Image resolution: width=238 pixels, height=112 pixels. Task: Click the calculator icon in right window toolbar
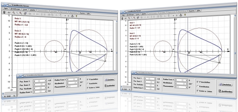pos(122,18)
